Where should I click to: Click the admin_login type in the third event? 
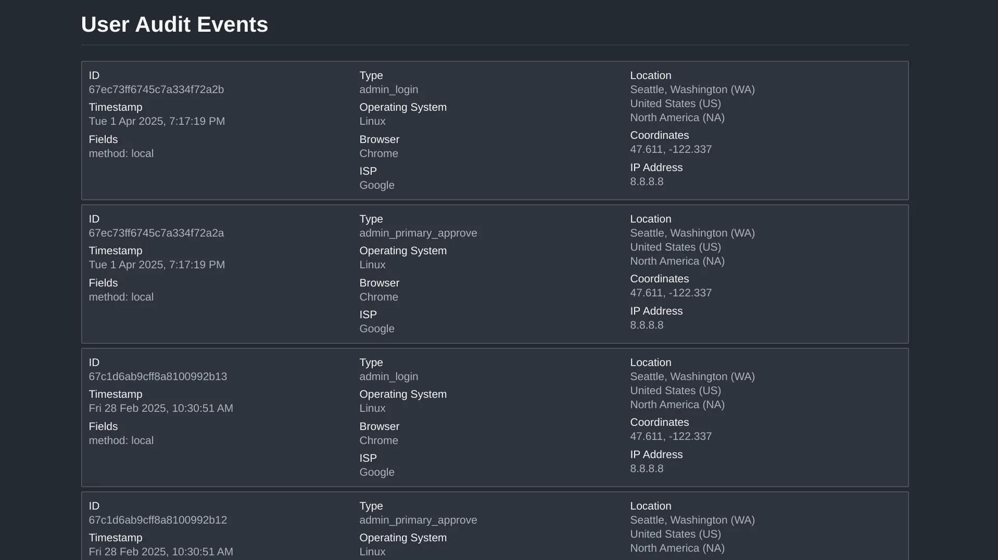pyautogui.click(x=388, y=376)
